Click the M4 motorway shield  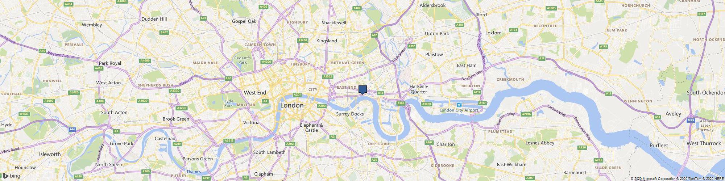point(72,129)
